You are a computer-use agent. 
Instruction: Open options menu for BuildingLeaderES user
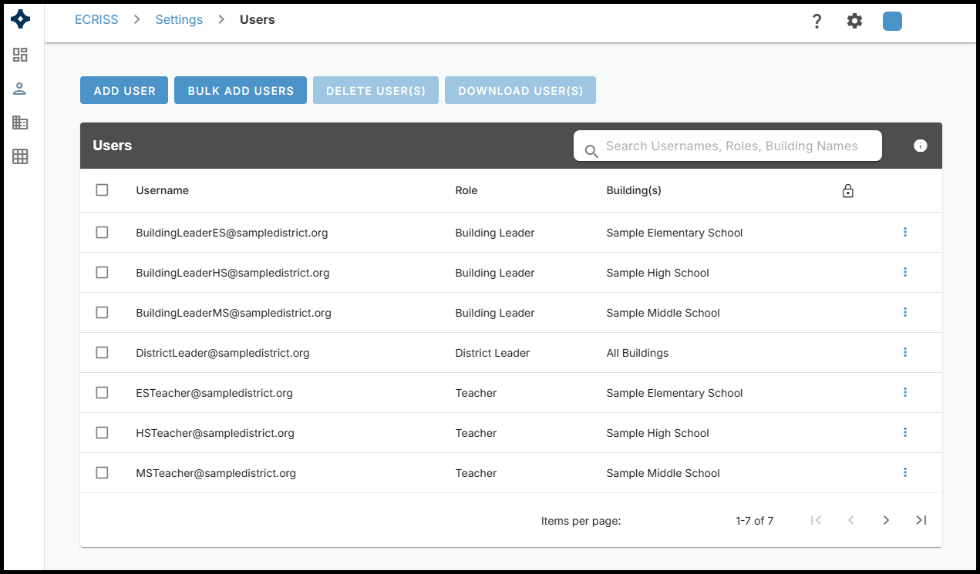pyautogui.click(x=904, y=232)
